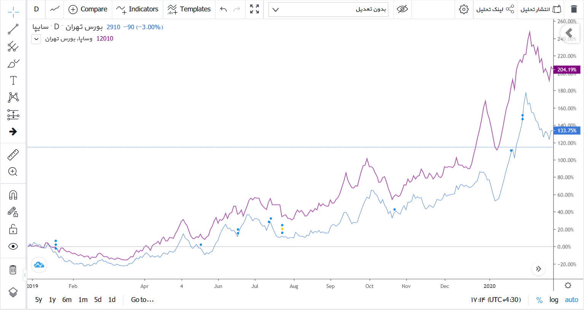The height and width of the screenshot is (310, 584).
Task: Activate the zoom in tool
Action: tap(13, 172)
